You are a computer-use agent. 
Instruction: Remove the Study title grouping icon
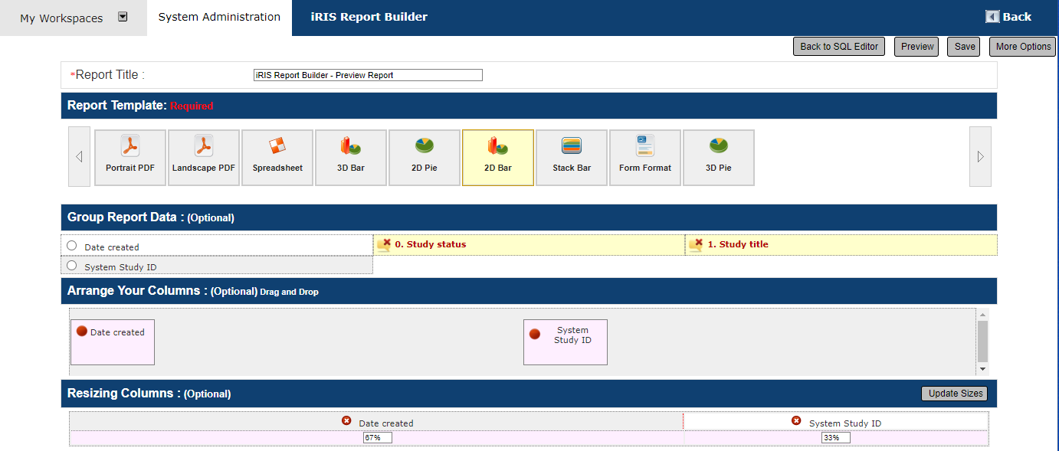point(696,244)
